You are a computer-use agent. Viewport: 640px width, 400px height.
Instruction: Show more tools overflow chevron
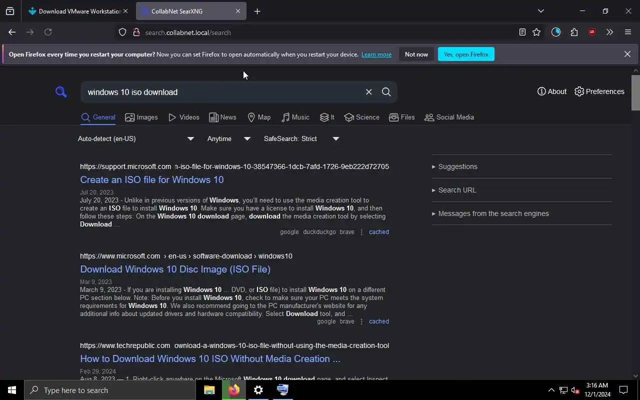[x=609, y=32]
